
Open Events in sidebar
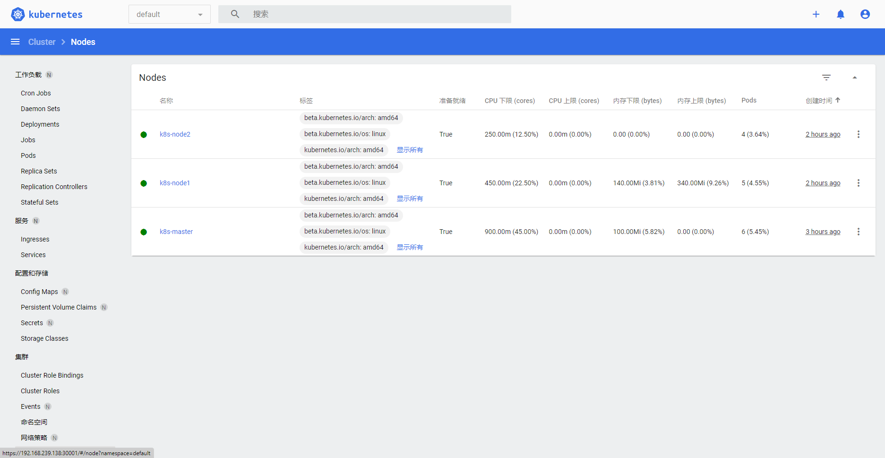[31, 406]
